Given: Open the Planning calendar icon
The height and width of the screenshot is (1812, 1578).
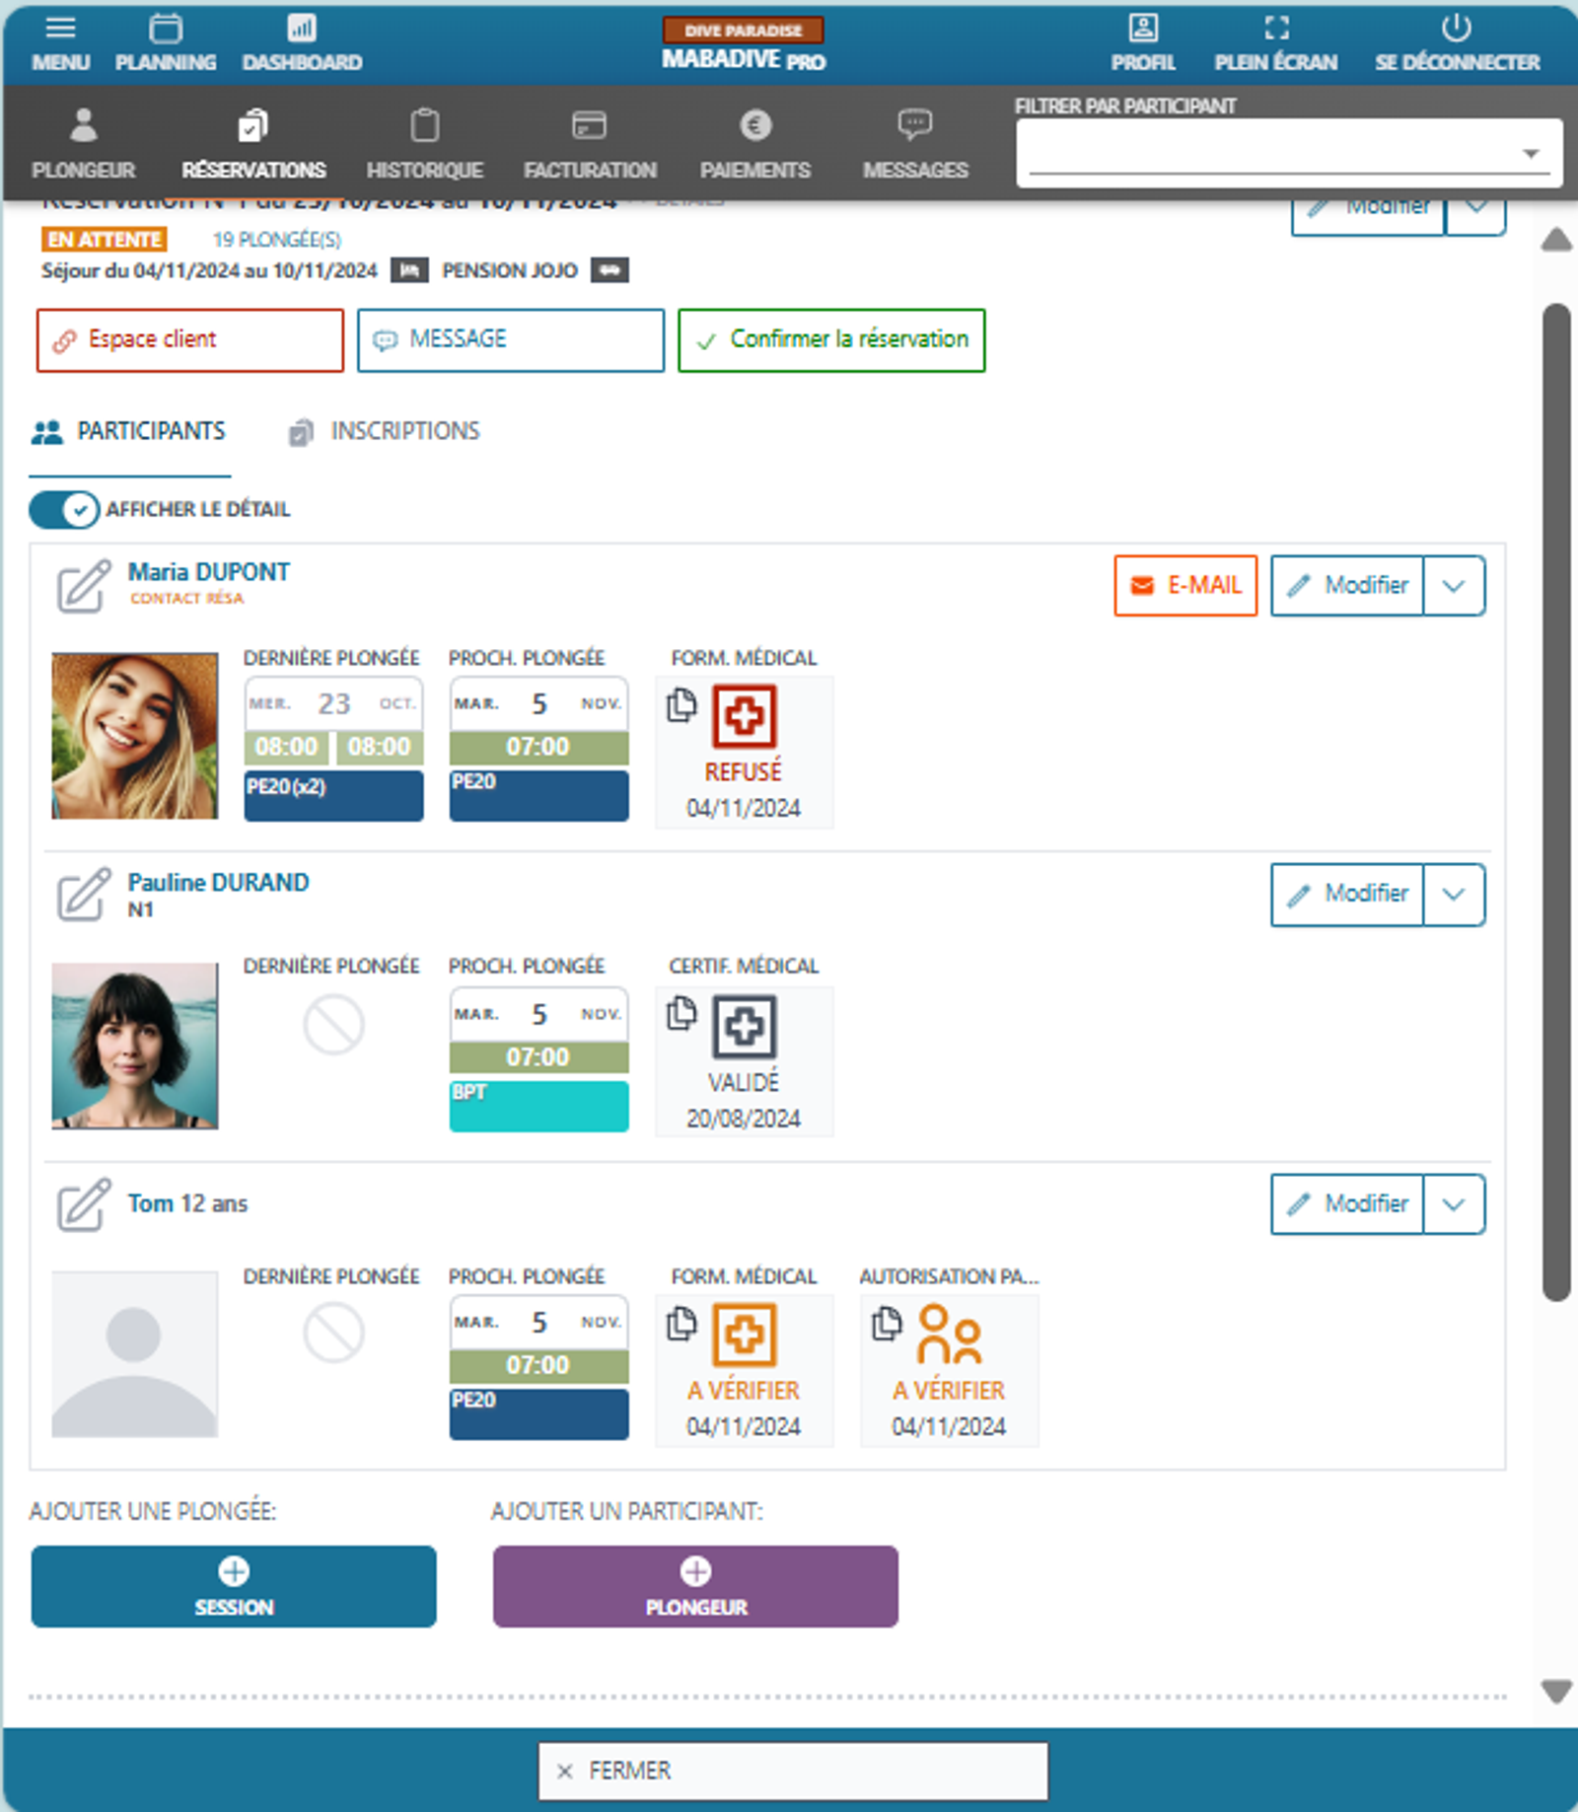Looking at the screenshot, I should tap(165, 28).
